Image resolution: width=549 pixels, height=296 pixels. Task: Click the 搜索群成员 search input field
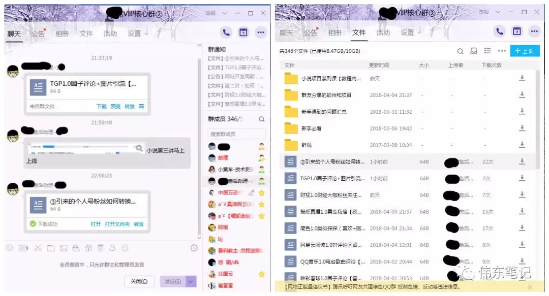pyautogui.click(x=235, y=133)
